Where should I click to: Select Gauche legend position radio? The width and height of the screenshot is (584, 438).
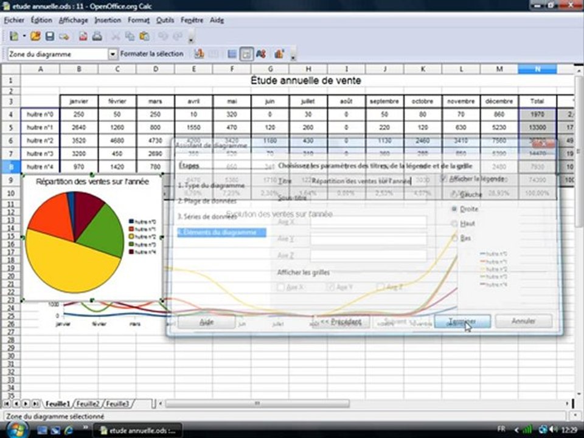[454, 194]
